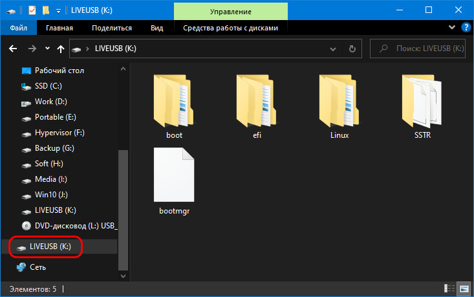Expand the ribbon with the chevron
The height and width of the screenshot is (297, 474).
tap(451, 28)
